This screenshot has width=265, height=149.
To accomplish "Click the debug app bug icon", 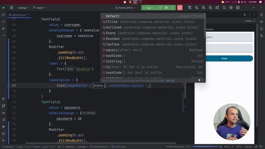I will click(166, 7).
